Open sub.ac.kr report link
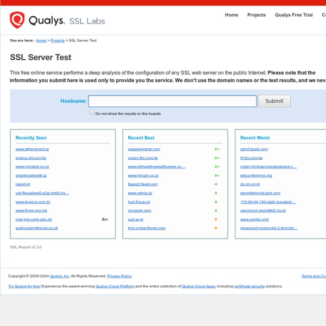Viewport: 326px width, 326px height. click(135, 220)
